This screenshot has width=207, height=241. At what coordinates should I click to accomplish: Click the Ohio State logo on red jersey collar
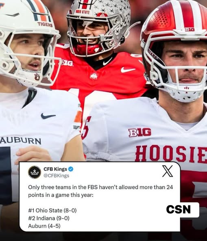[x=94, y=76]
